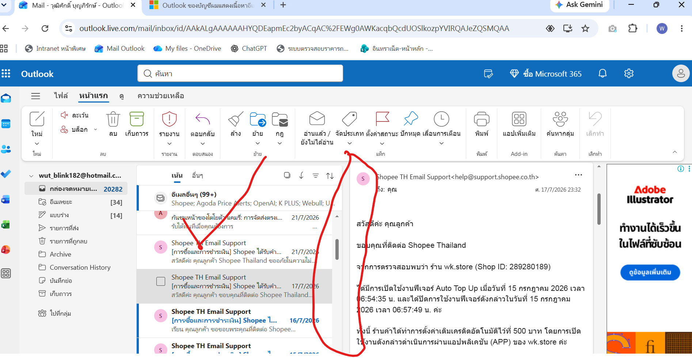Viewport: 692px width, 358px height.
Task: Open Word from the left app rail
Action: coord(5,200)
